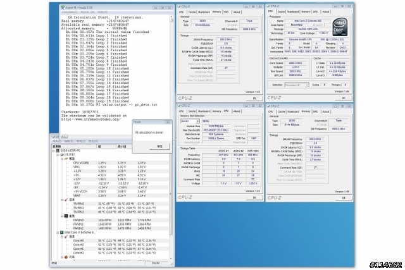
Task: Click the Module Size field in SPD window
Action: coord(216,126)
